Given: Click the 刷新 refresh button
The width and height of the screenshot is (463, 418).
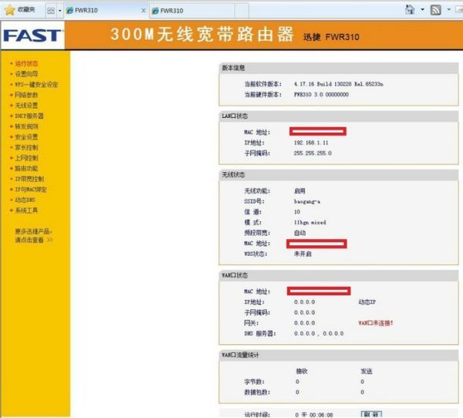Looking at the screenshot, I should [x=371, y=414].
